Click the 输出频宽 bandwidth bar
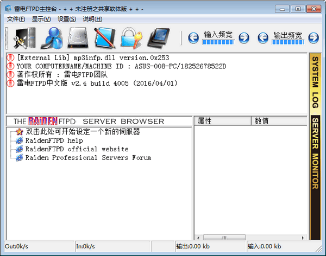Viewport: 326px width, 256px height. point(288,42)
